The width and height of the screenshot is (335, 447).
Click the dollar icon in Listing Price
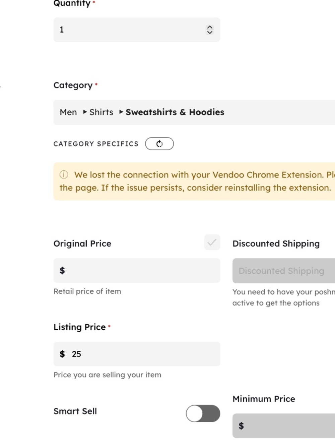coord(62,354)
